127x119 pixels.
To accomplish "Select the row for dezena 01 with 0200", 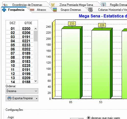I will click(x=20, y=28).
